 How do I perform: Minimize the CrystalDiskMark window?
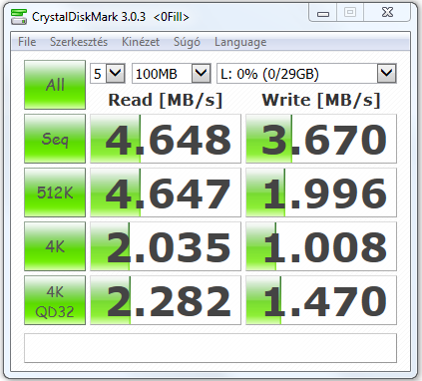pos(323,13)
